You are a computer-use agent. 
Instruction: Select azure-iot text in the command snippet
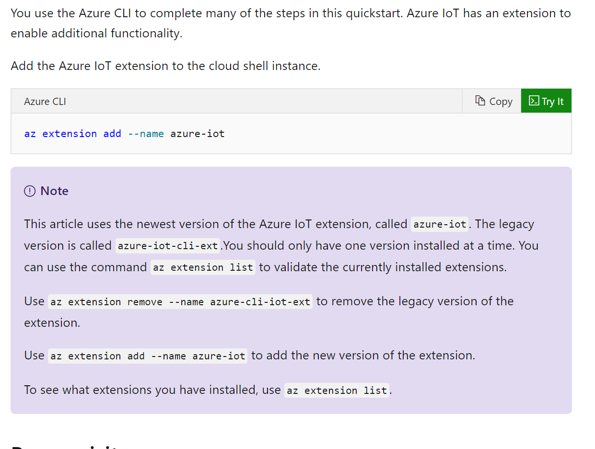197,133
